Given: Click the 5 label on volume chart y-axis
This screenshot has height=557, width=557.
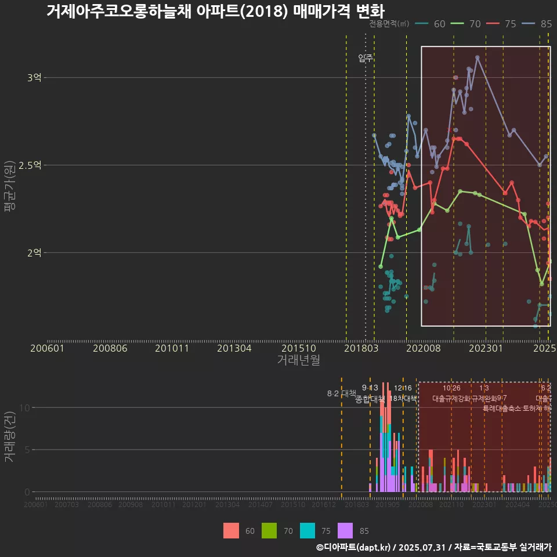Looking at the screenshot, I should [x=27, y=450].
